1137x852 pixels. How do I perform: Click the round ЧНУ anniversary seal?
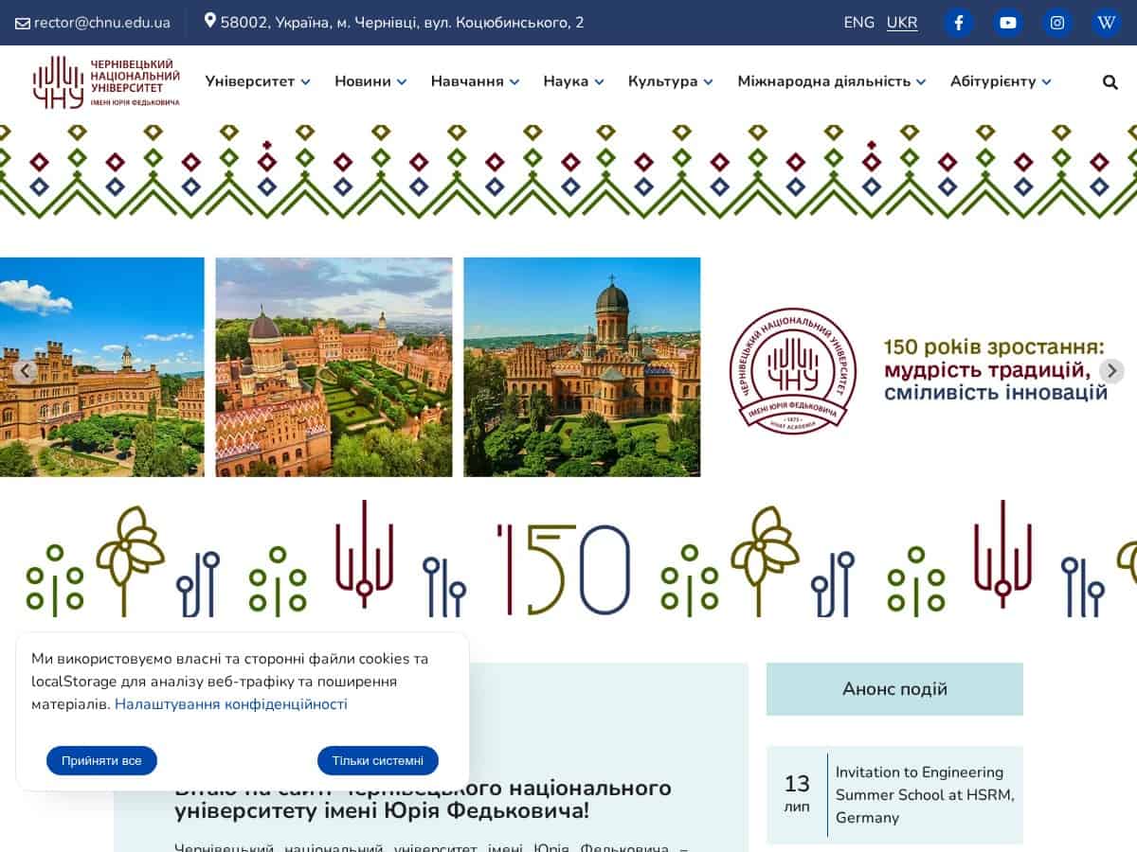coord(792,370)
